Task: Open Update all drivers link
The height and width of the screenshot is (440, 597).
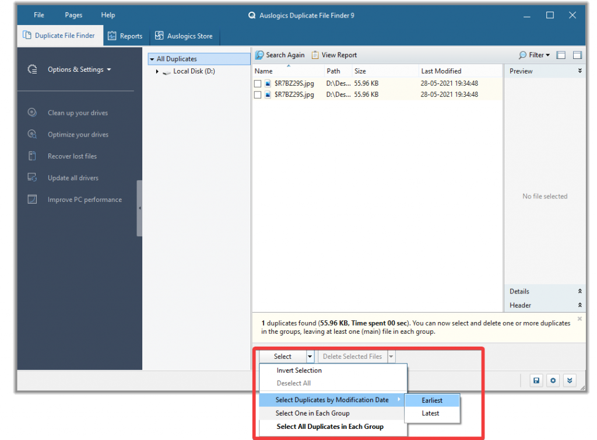Action: (73, 178)
